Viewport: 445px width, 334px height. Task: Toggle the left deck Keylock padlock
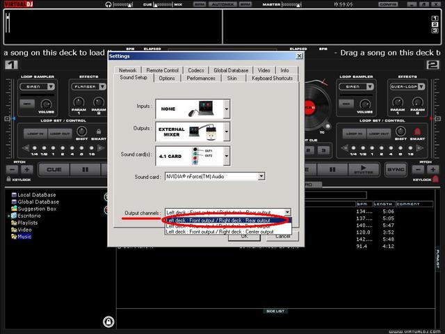click(x=10, y=180)
